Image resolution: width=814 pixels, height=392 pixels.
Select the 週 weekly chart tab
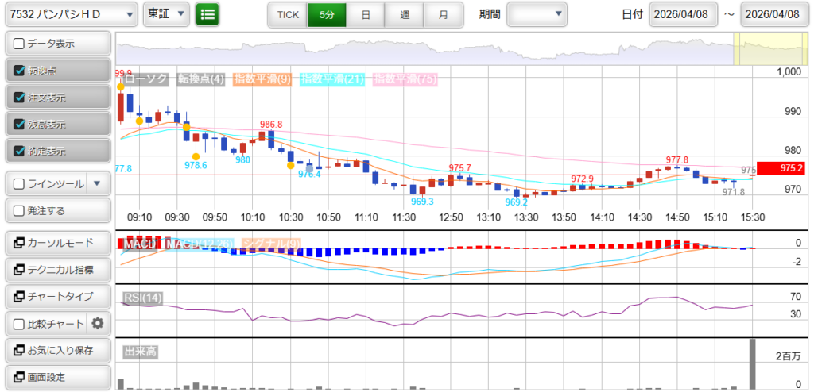405,14
